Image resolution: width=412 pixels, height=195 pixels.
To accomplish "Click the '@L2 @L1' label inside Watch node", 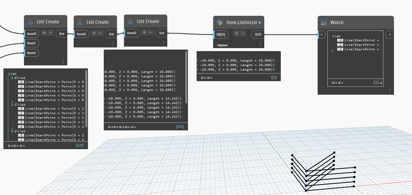I will tap(338, 82).
